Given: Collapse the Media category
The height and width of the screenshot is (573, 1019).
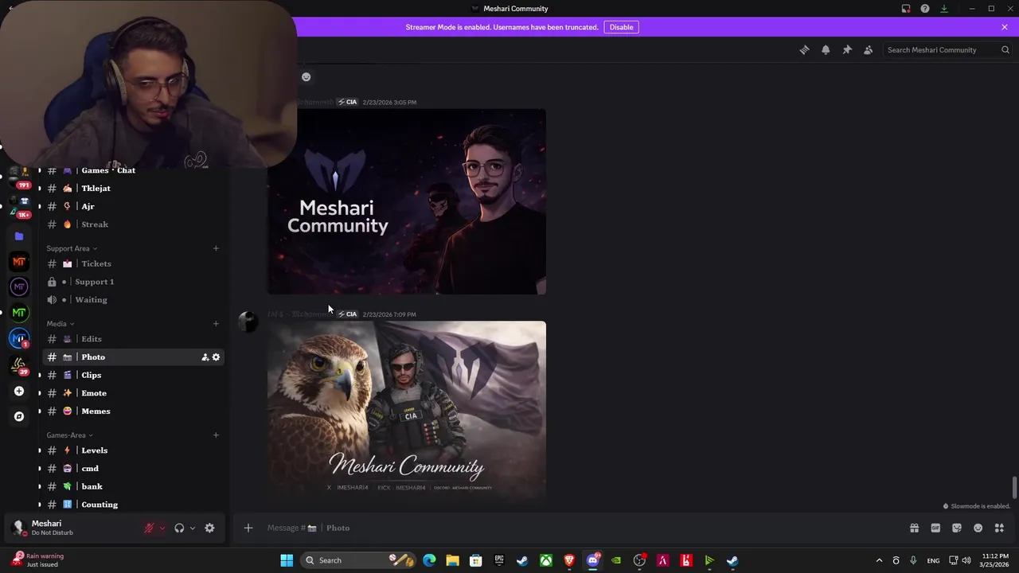Looking at the screenshot, I should coord(60,324).
